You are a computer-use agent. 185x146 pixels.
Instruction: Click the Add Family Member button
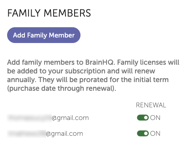point(44,35)
